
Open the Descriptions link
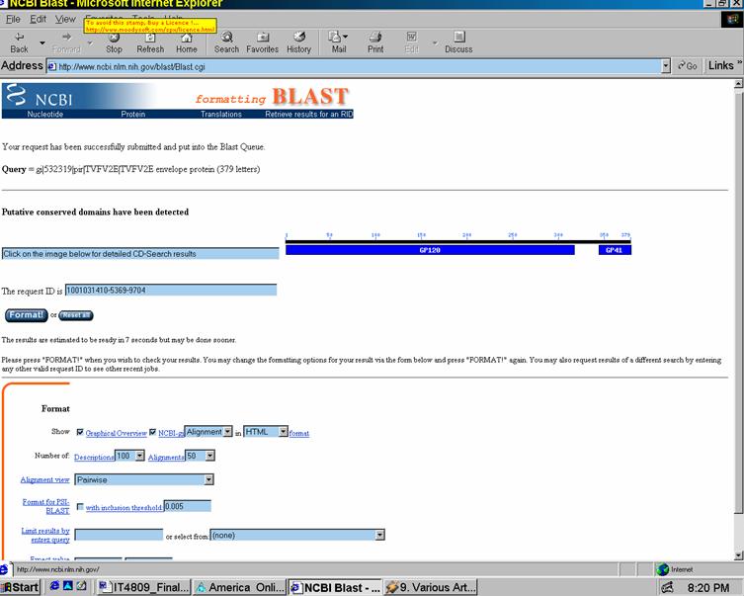pos(94,457)
